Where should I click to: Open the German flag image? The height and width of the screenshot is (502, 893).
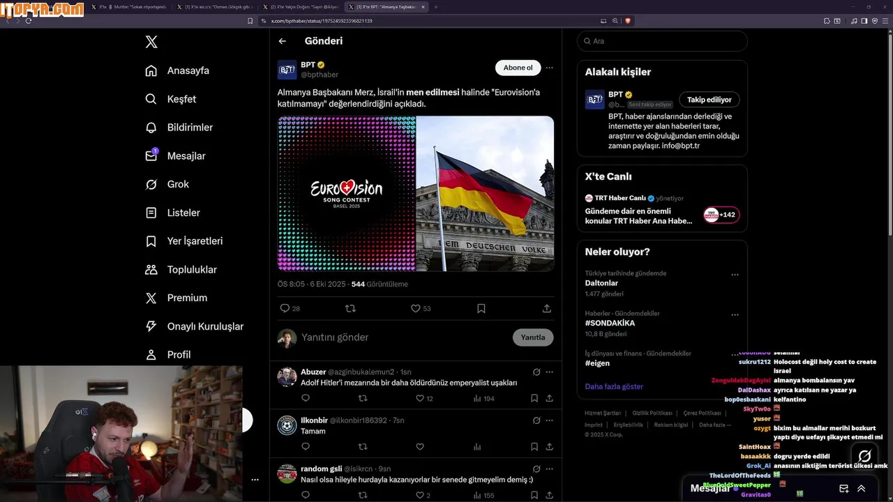[x=485, y=193]
